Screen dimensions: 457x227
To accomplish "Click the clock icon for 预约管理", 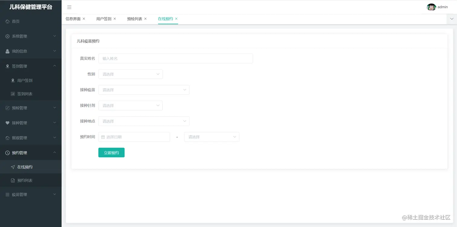I will click(x=8, y=153).
